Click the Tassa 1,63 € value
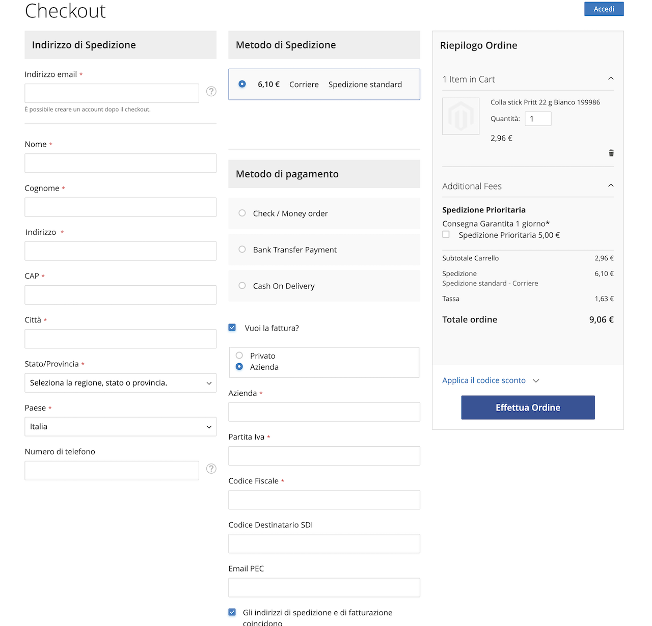The height and width of the screenshot is (626, 652). (x=604, y=299)
